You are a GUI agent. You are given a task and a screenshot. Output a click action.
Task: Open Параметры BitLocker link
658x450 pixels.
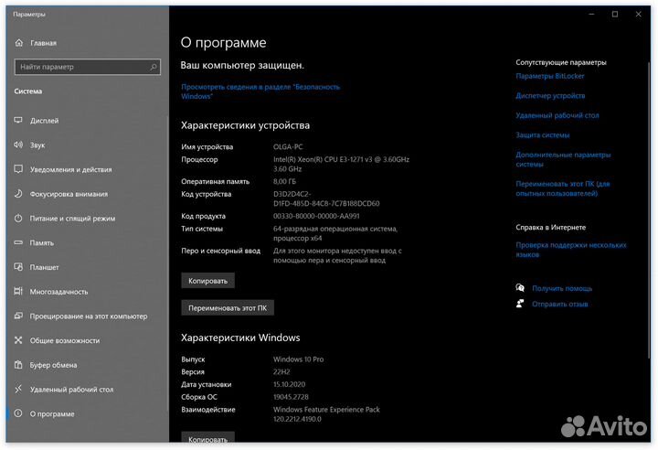(x=550, y=76)
